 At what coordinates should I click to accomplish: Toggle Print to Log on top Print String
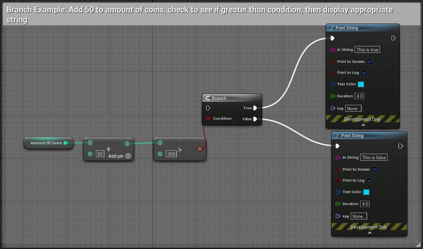pyautogui.click(x=364, y=73)
